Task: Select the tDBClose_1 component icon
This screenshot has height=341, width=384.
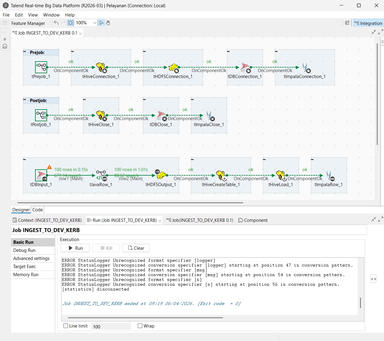Action: click(161, 115)
